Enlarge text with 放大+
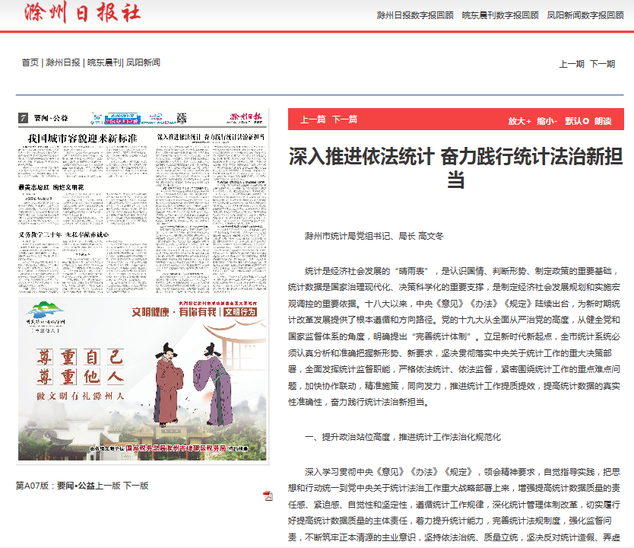Screen dimensions: 634x548 (519, 121)
